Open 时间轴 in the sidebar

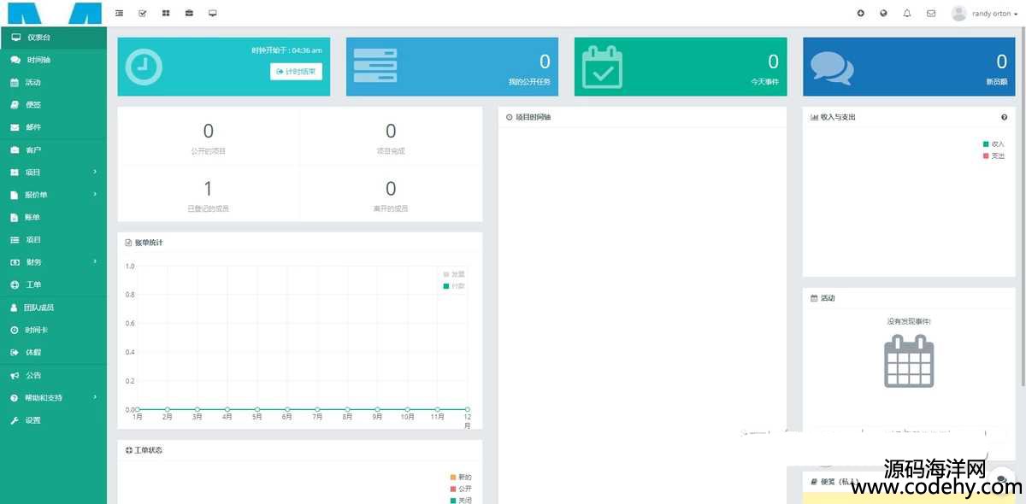click(x=53, y=60)
